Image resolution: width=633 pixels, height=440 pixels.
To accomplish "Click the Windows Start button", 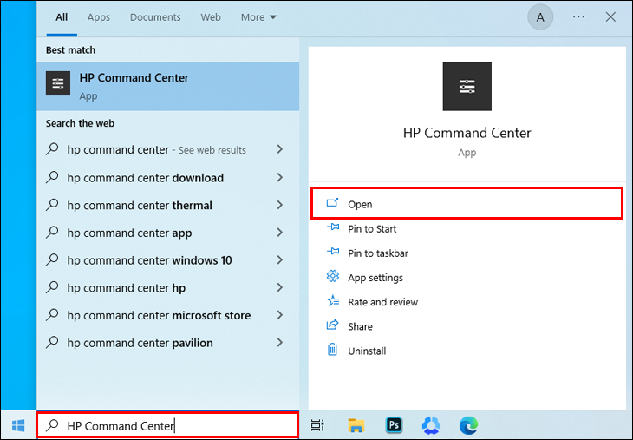I will (17, 425).
